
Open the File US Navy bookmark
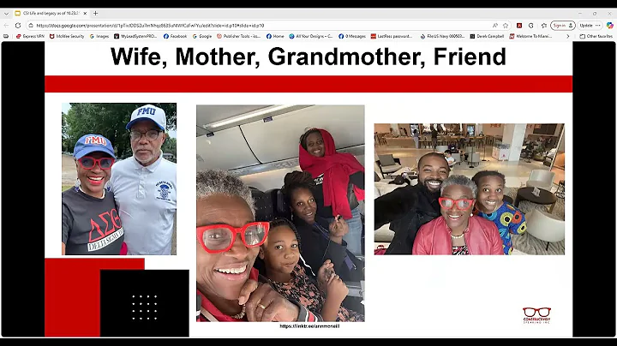tap(442, 36)
